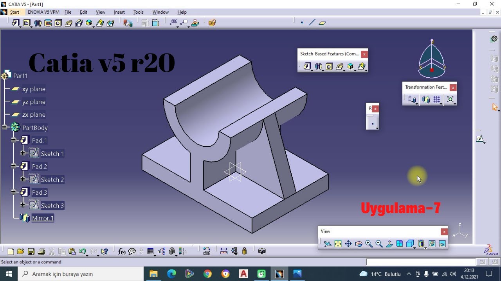Expand the Sketch.2 tree node

point(23,179)
